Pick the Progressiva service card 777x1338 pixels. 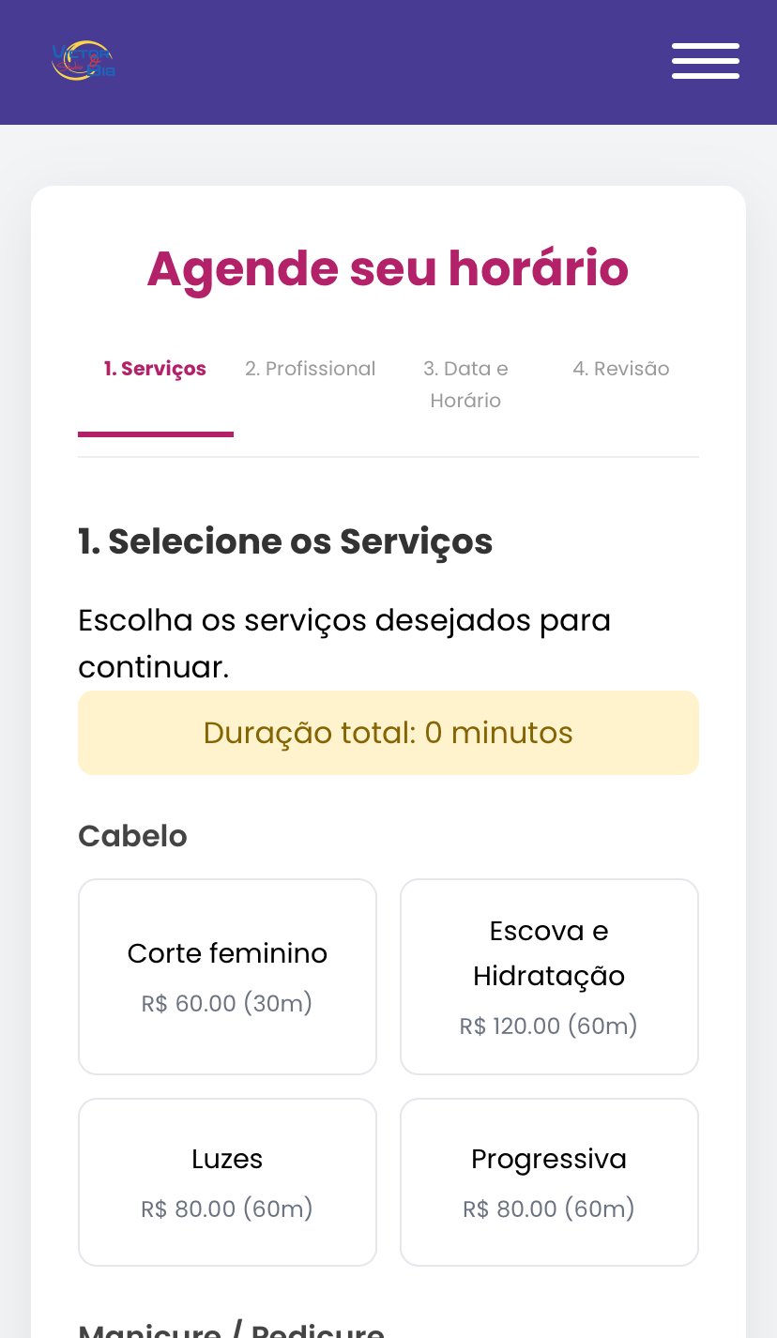tap(549, 1181)
